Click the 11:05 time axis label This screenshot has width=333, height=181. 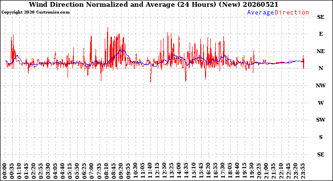[x=142, y=171]
